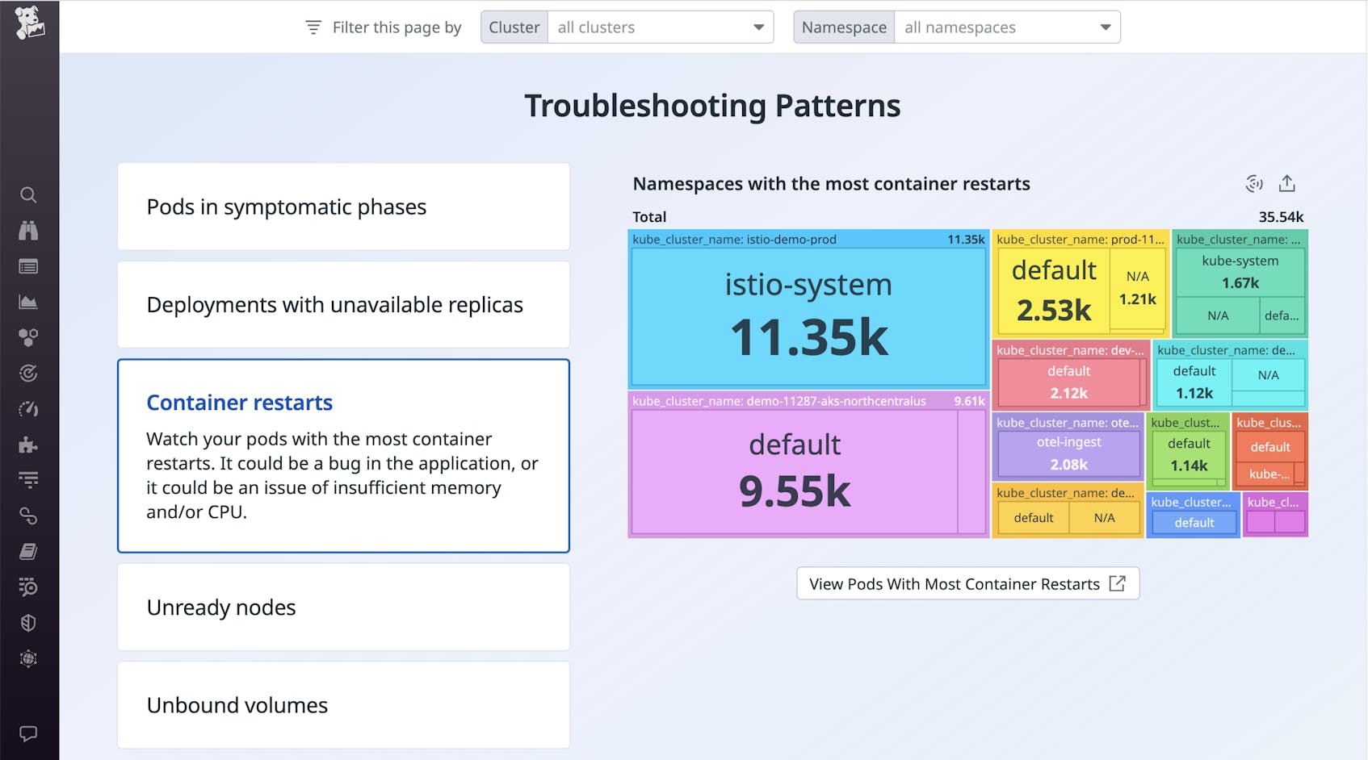Open the Events list icon in sidebar
The width and height of the screenshot is (1368, 760).
point(29,266)
